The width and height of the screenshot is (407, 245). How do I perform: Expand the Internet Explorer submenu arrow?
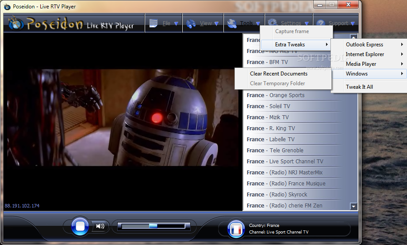pos(402,54)
